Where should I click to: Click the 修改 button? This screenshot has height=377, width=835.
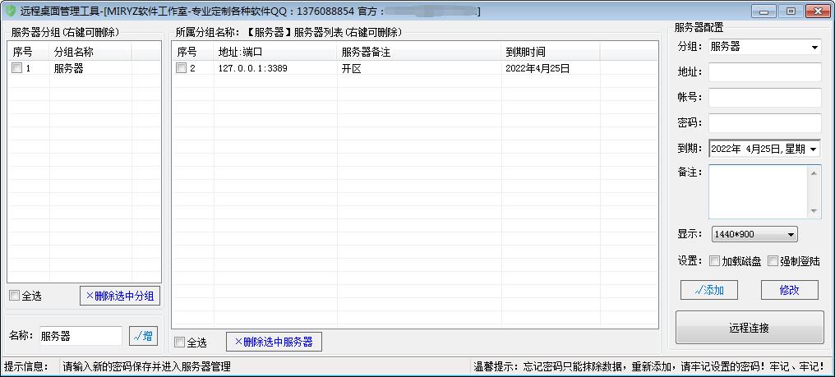tap(790, 290)
